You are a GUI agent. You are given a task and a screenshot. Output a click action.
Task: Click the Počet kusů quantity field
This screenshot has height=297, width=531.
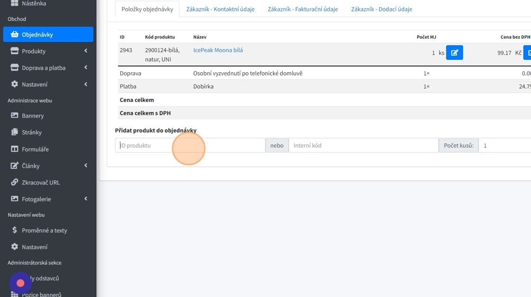tap(504, 146)
